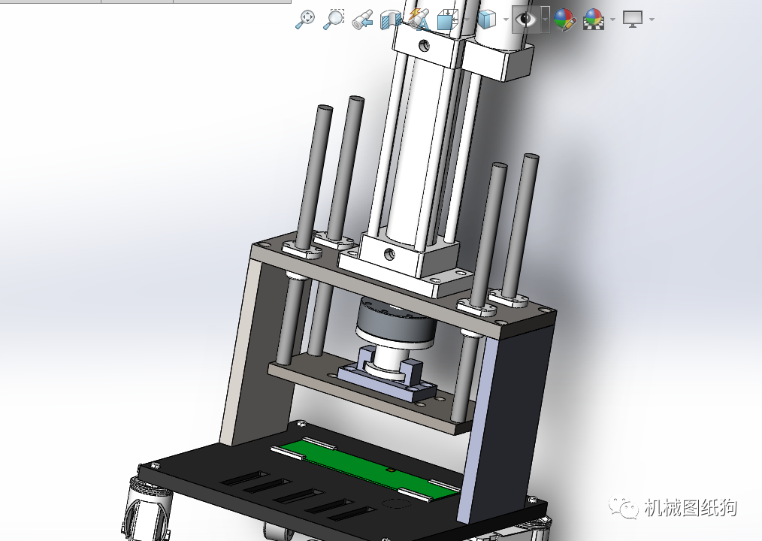Toggle Hide/Show Items eye icon
The image size is (762, 541).
click(526, 20)
